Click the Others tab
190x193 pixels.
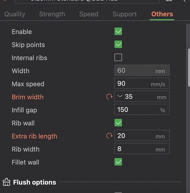point(162,14)
